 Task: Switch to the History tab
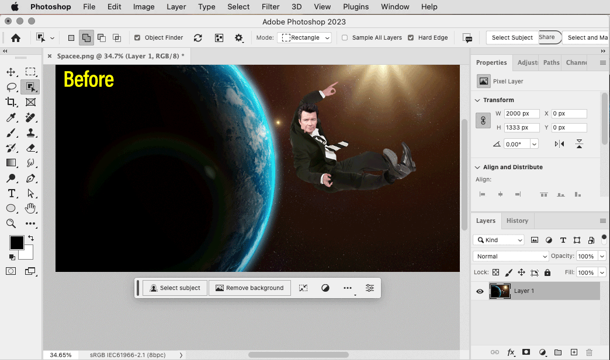click(x=517, y=221)
